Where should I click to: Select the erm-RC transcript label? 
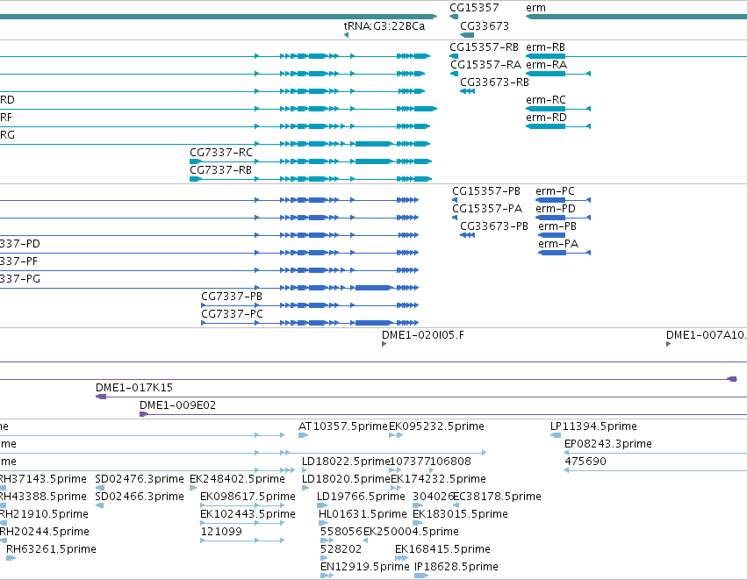[546, 100]
